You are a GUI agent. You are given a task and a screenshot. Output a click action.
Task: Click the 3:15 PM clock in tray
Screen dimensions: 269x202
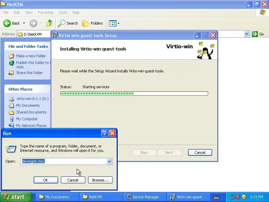tap(257, 197)
